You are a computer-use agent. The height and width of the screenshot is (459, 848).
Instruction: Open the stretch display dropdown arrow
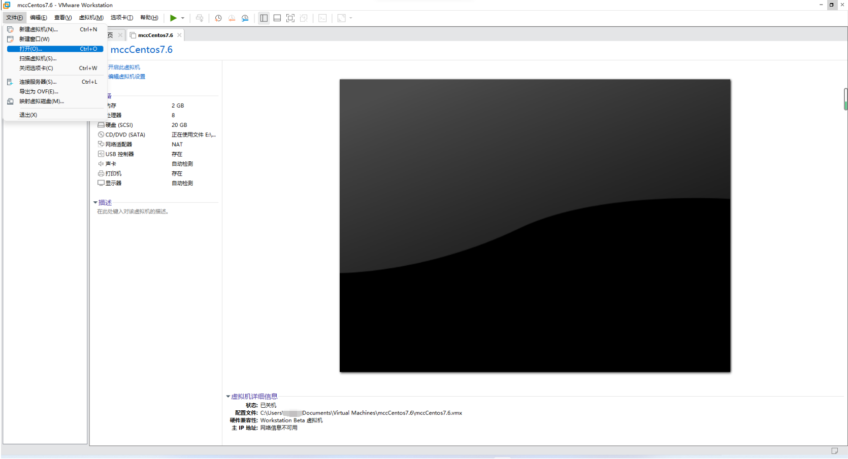coord(351,18)
